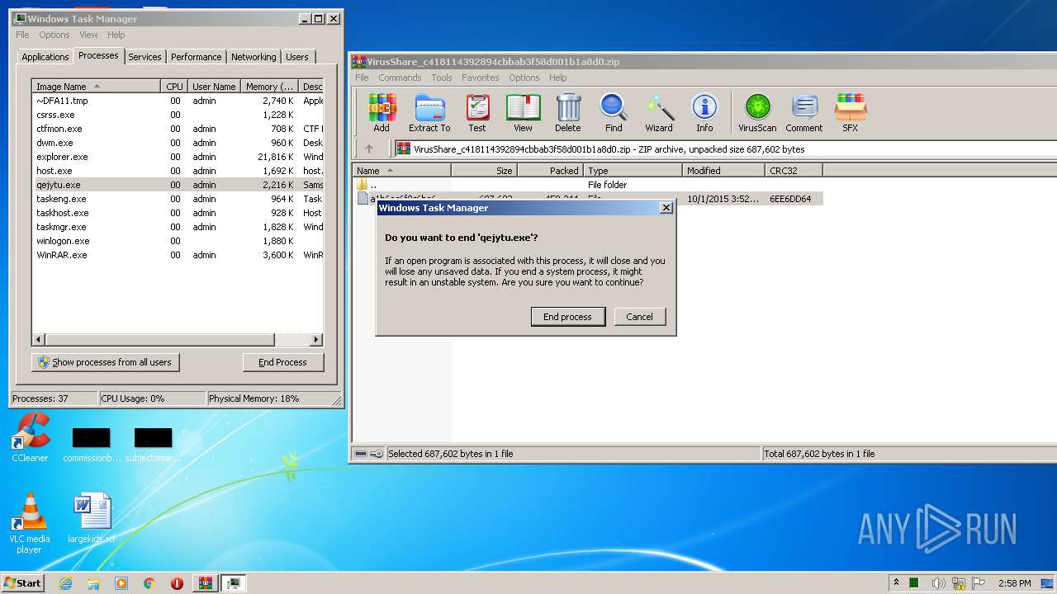Select the explorer.exe process row

click(x=177, y=157)
